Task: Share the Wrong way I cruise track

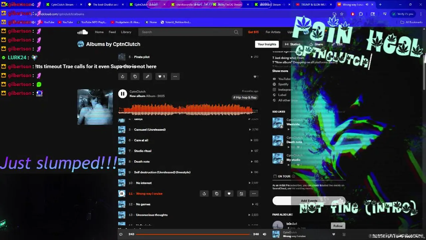Action: (204, 194)
